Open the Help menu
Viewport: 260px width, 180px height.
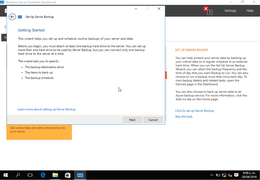pyautogui.click(x=249, y=10)
